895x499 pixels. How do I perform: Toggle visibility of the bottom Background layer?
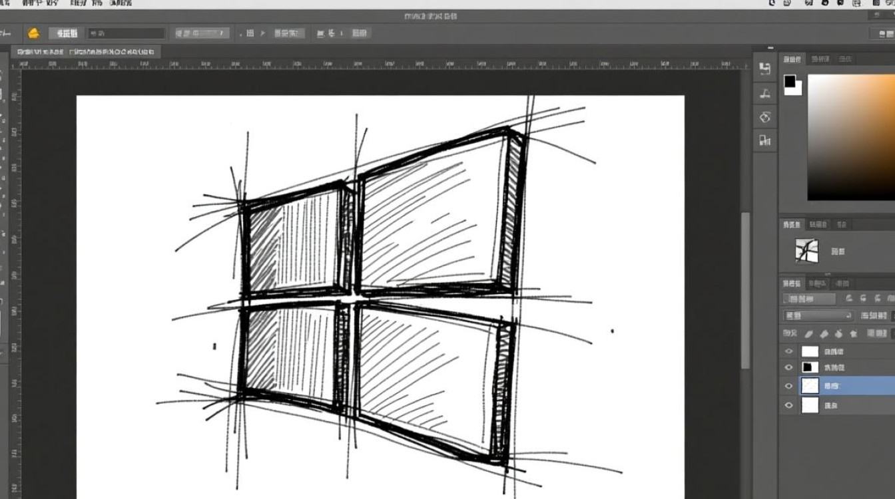[788, 405]
